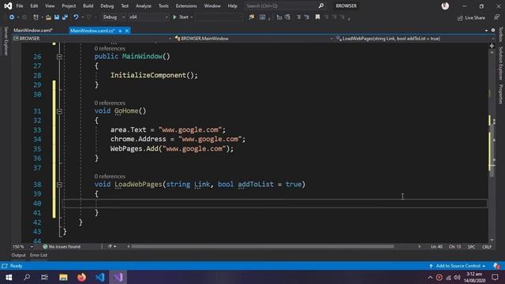Screen dimensions: 505x284
Task: Open the Project menu
Action: pos(69,6)
